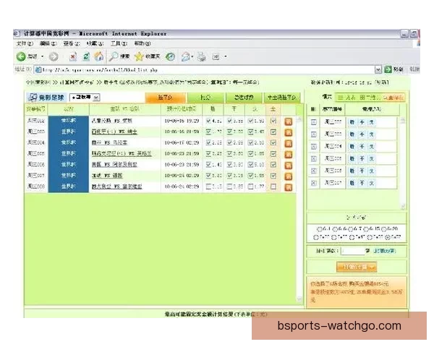This screenshot has height=347, width=434.
Task: Open the Back button history dropdown arrow
Action: click(43, 56)
